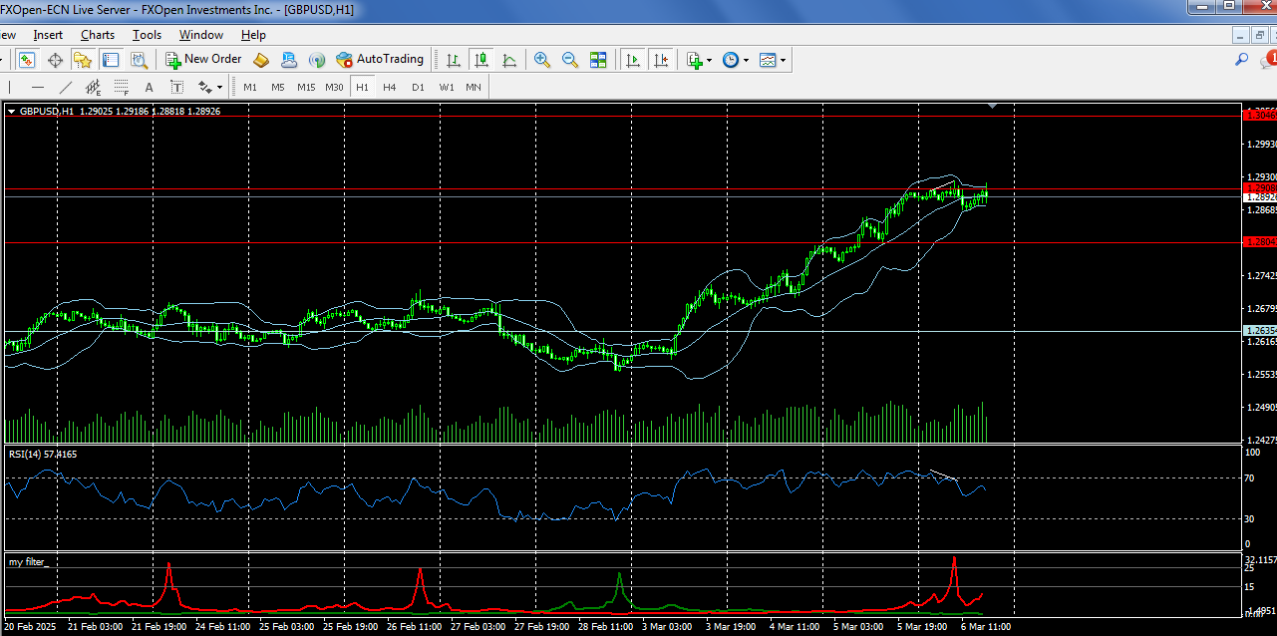Select the trendline drawing tool
Screen dimensions: 1277x636
click(x=66, y=88)
